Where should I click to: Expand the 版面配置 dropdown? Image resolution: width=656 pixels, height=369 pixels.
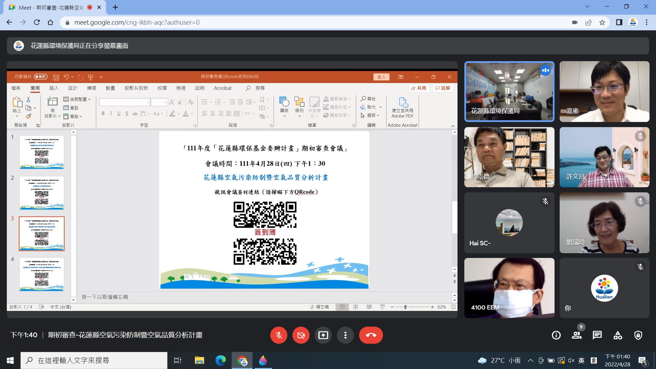pyautogui.click(x=77, y=99)
